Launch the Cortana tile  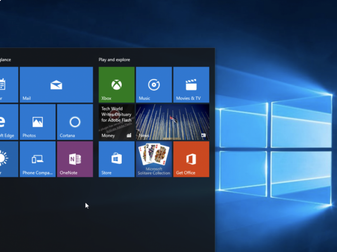pos(75,122)
